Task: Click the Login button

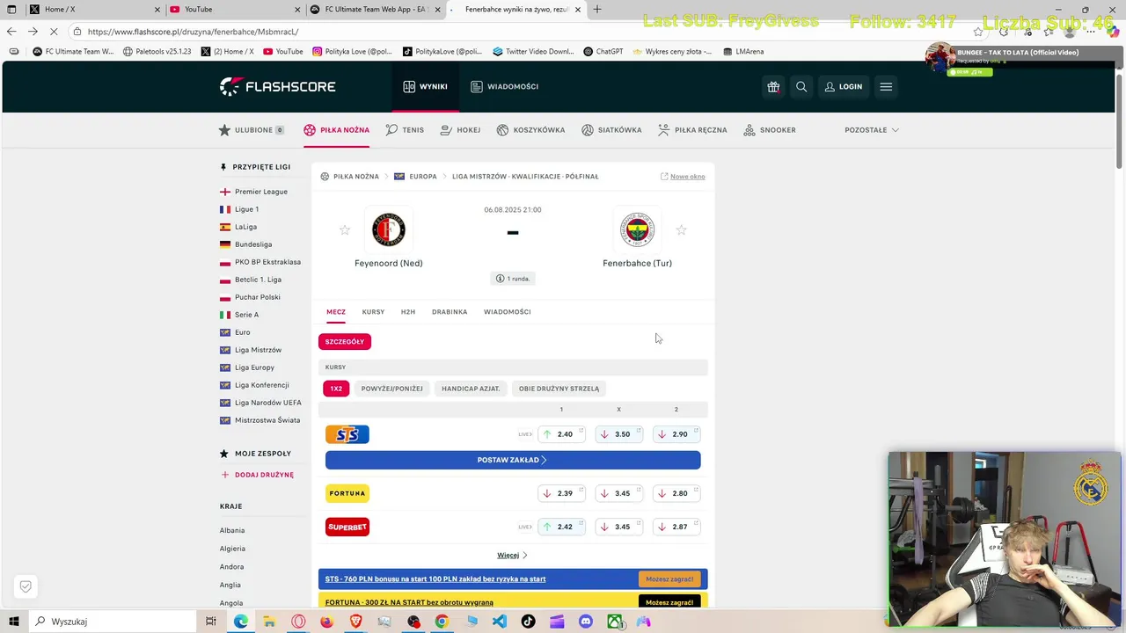Action: (843, 86)
